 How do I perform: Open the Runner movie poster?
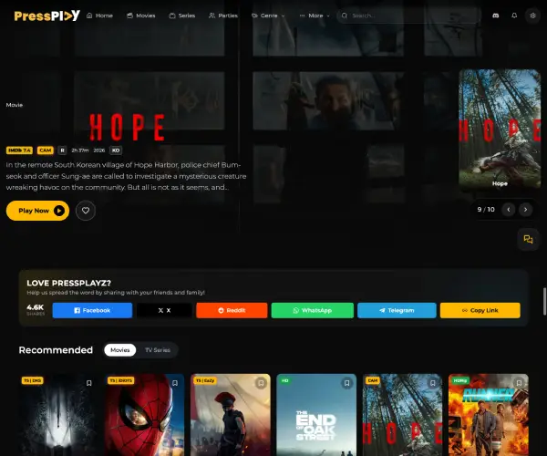click(489, 417)
